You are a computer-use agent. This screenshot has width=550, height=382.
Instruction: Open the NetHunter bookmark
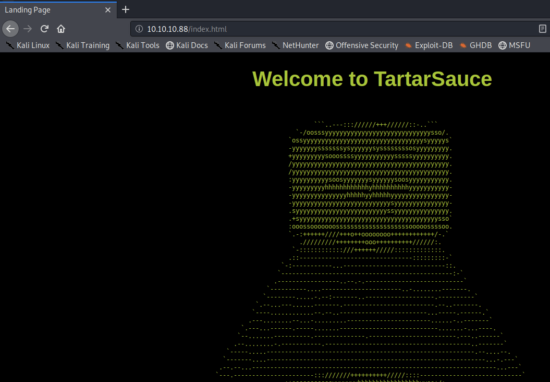coord(295,45)
